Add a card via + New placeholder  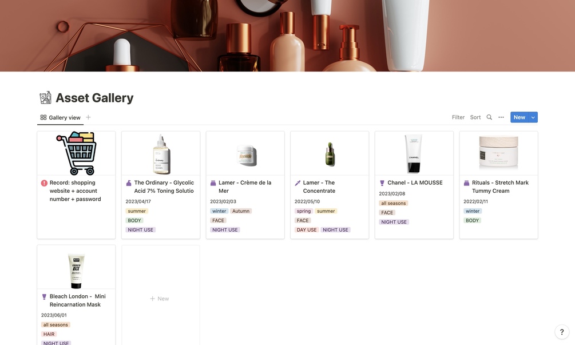(160, 299)
